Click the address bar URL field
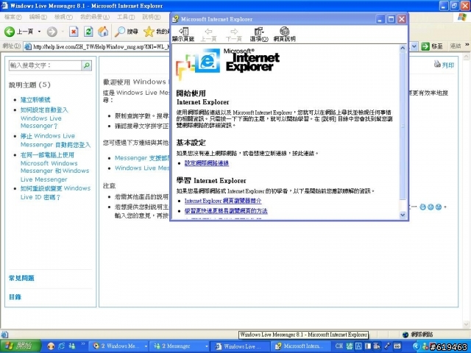471x353 pixels. [x=101, y=46]
